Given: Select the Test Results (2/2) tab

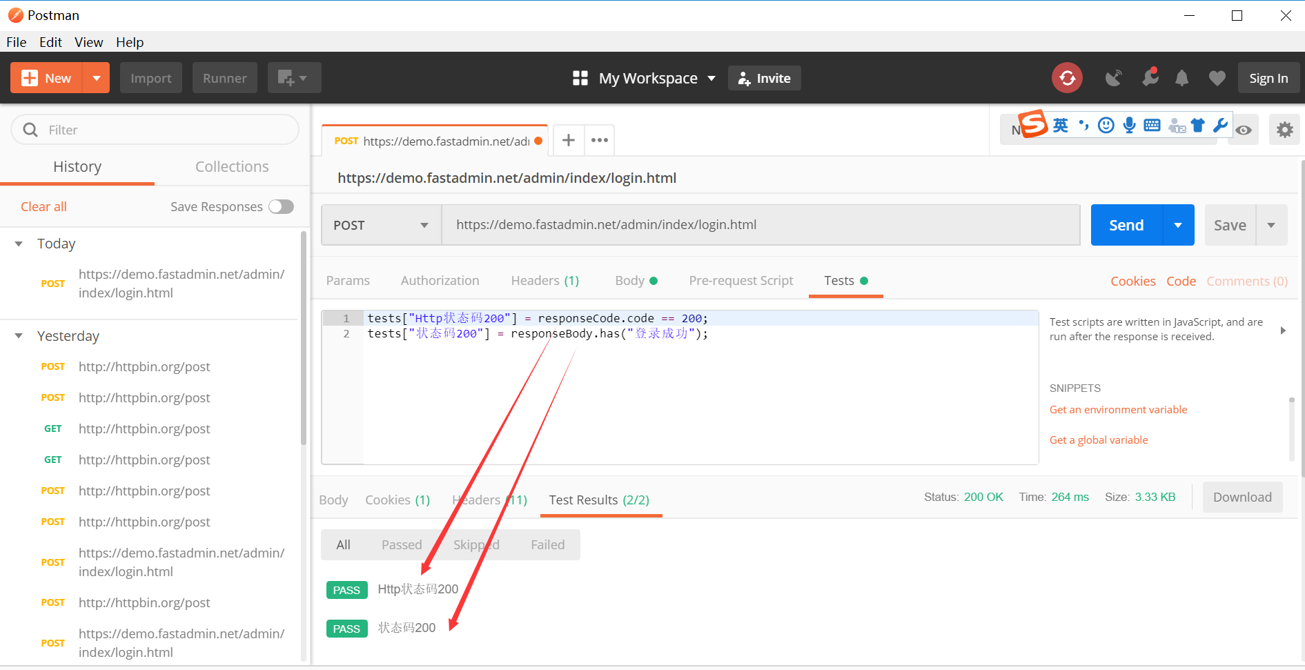Looking at the screenshot, I should pyautogui.click(x=599, y=500).
